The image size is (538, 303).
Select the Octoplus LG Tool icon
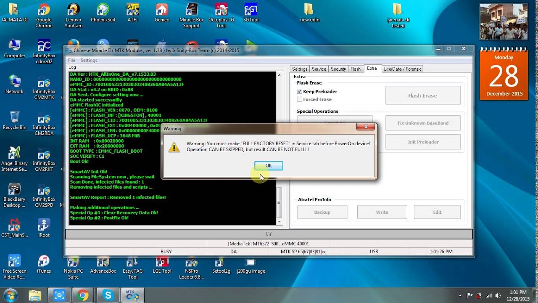221,16
